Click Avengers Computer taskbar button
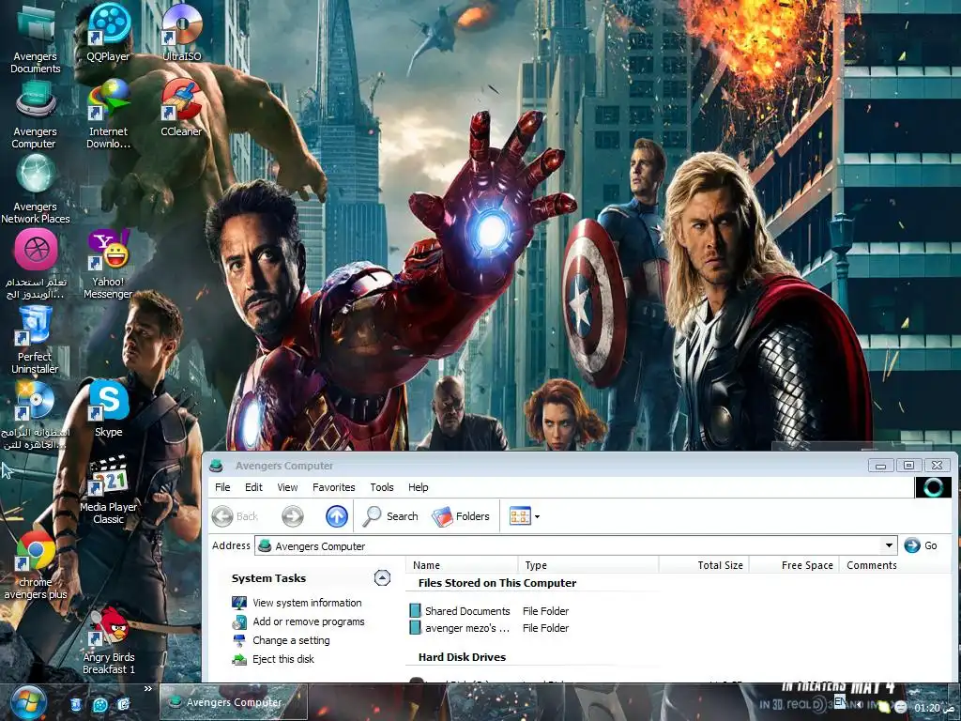 [x=234, y=702]
